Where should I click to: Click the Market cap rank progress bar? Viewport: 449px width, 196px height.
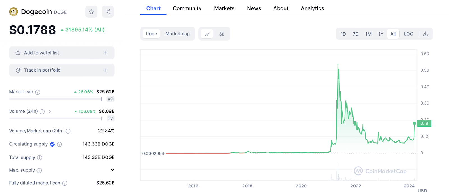pyautogui.click(x=56, y=99)
